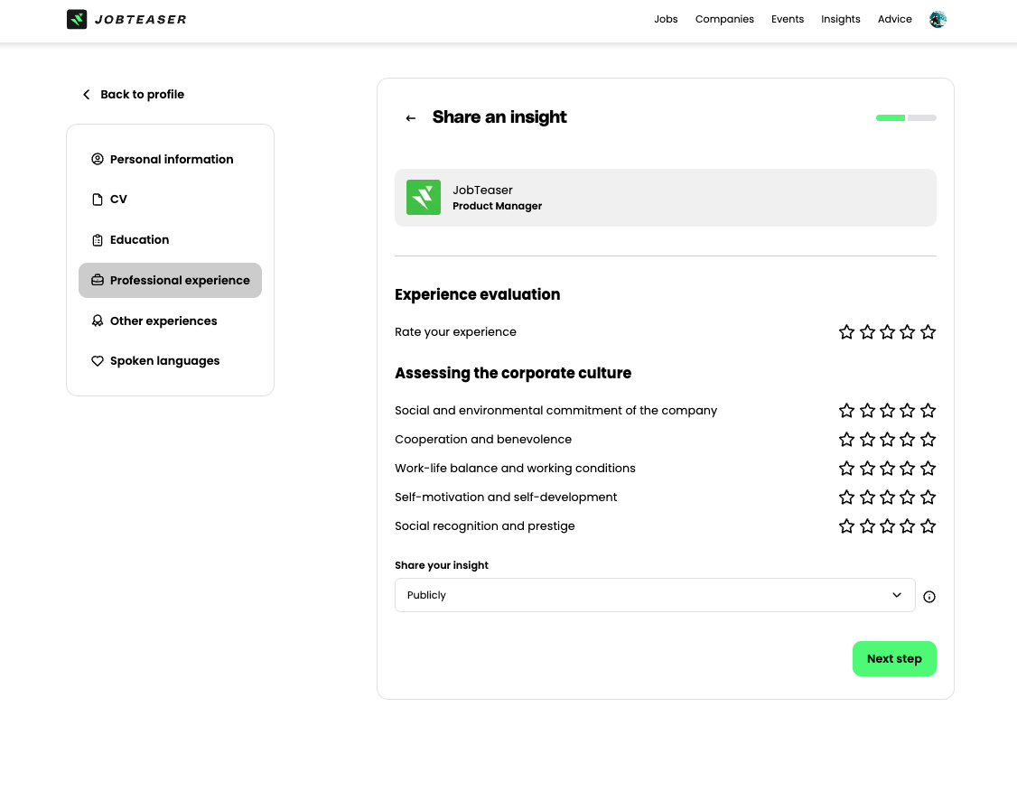The image size is (1017, 809).
Task: Click the Back to profile chevron icon
Action: 87,95
